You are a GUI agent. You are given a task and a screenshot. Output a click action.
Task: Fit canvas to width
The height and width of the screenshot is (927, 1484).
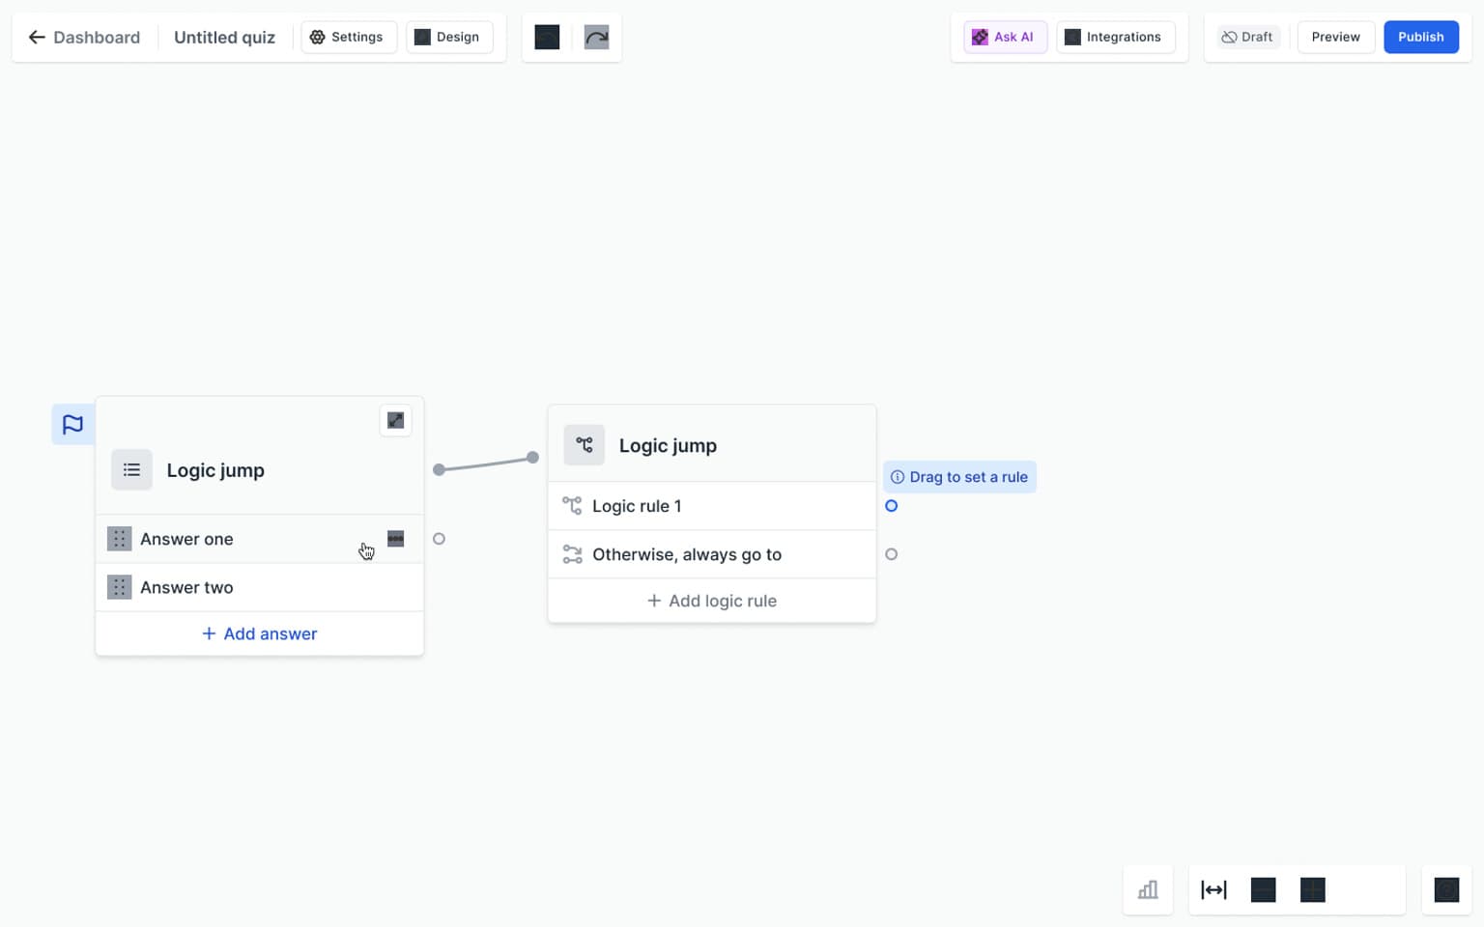(1213, 889)
